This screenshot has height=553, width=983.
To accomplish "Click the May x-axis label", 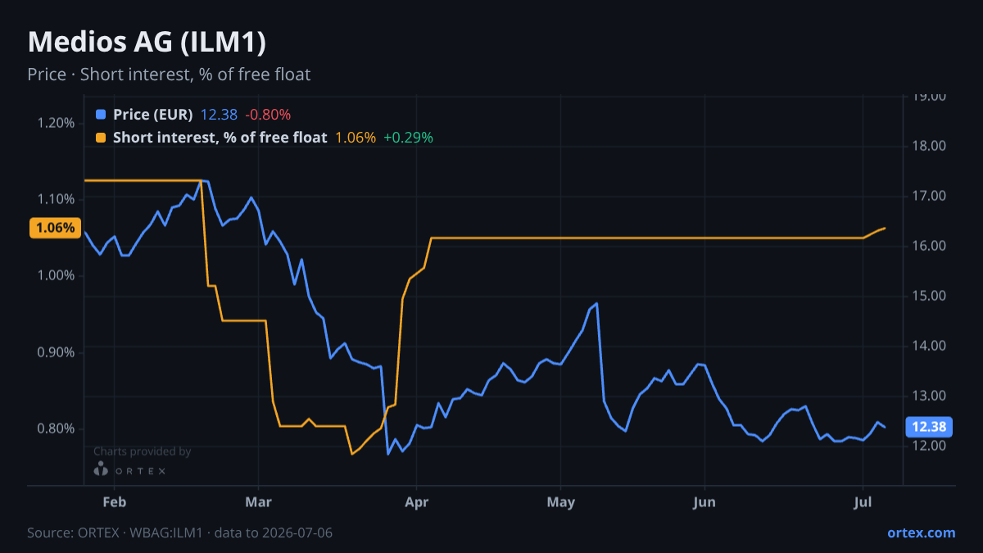I will (561, 501).
